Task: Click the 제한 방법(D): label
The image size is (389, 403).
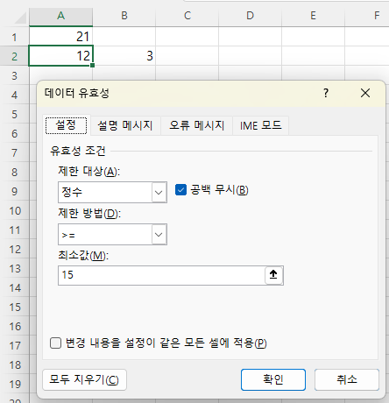Action: 89,214
